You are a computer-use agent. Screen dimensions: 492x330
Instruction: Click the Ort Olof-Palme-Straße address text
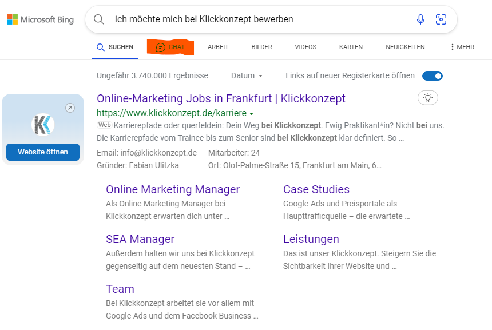pyautogui.click(x=295, y=165)
